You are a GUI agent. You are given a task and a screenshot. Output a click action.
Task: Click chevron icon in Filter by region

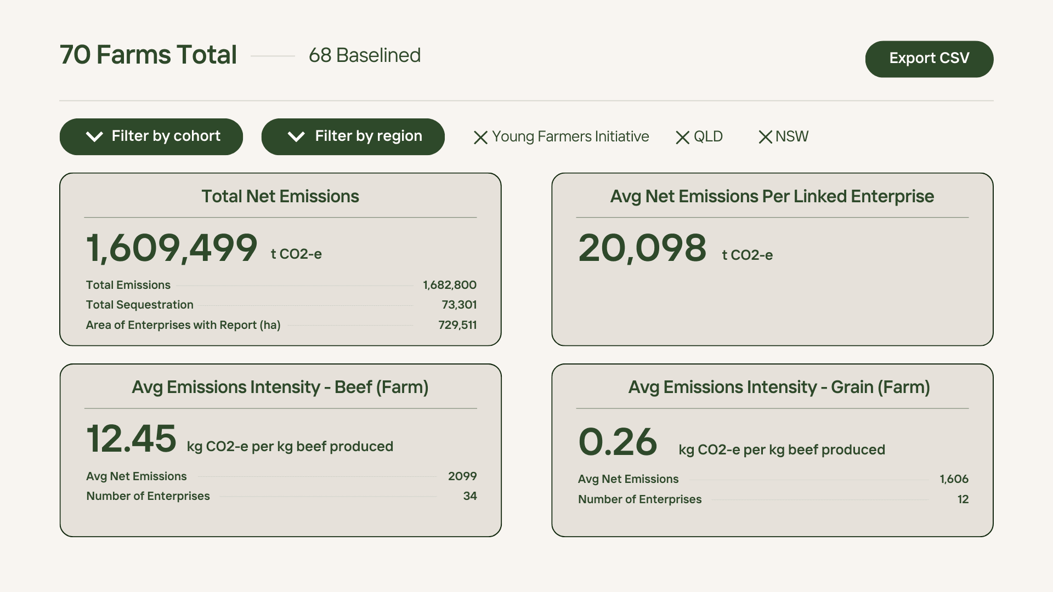pos(296,136)
